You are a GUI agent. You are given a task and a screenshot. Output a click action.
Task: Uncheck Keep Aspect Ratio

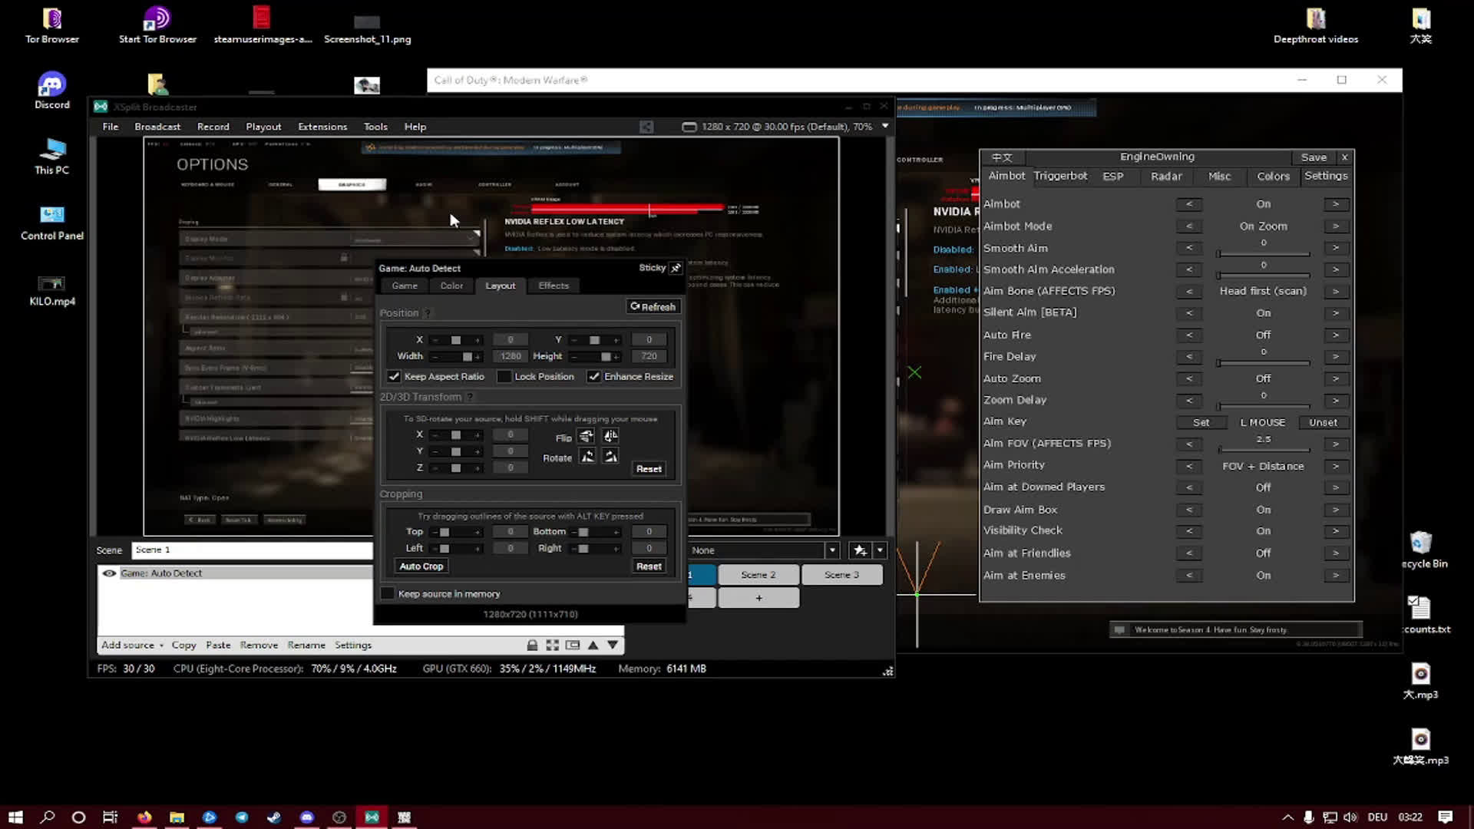(x=394, y=377)
